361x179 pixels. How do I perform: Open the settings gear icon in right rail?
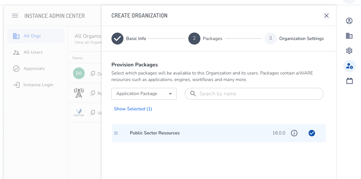[x=349, y=51]
